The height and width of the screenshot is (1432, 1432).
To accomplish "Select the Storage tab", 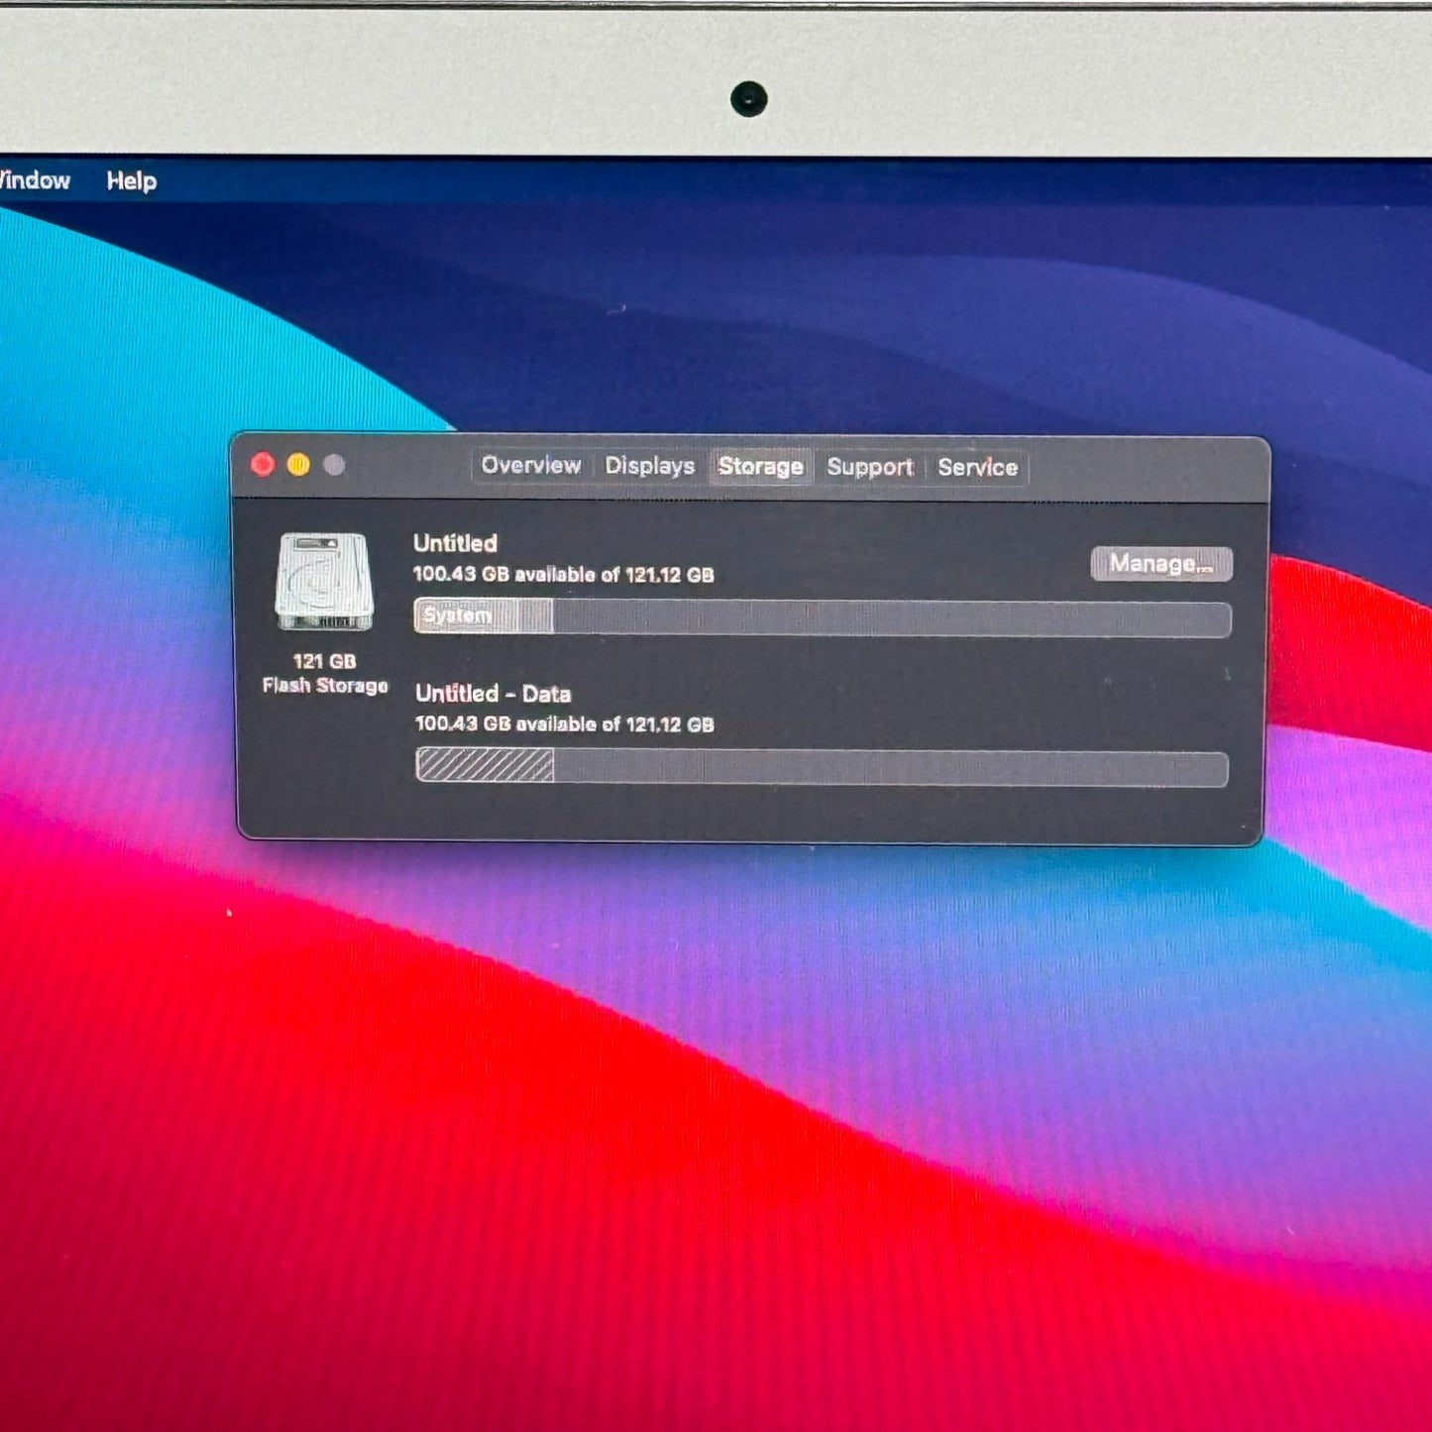I will (x=760, y=467).
